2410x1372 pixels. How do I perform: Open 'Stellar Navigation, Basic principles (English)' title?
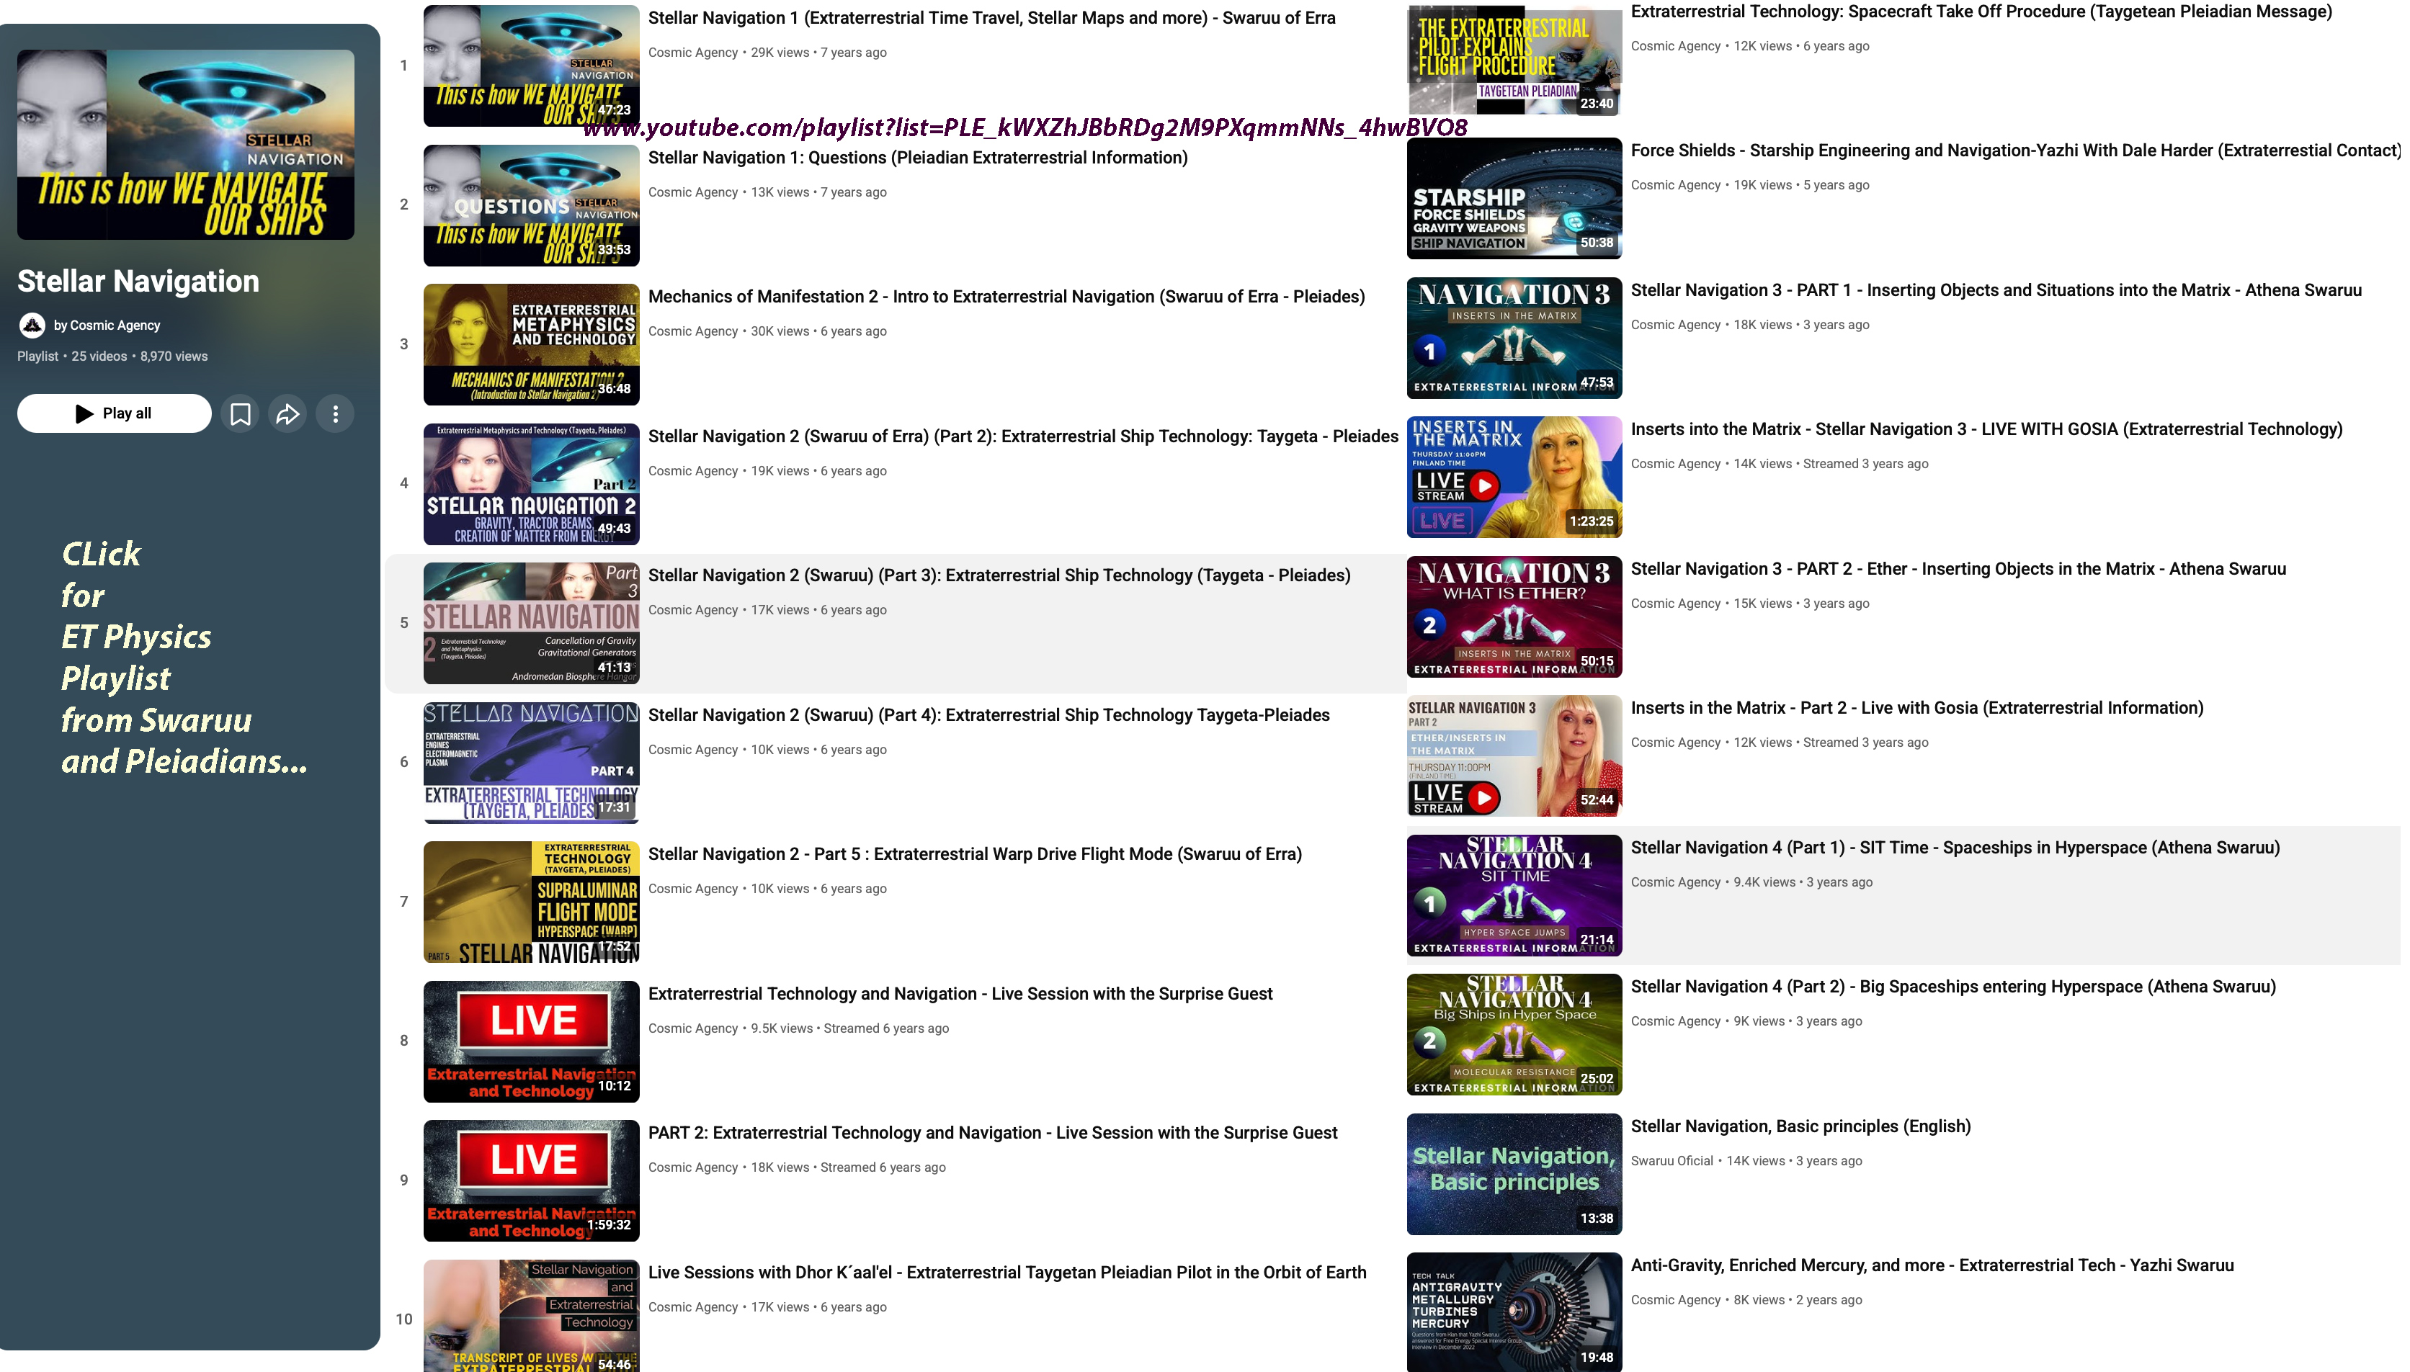click(1801, 1126)
